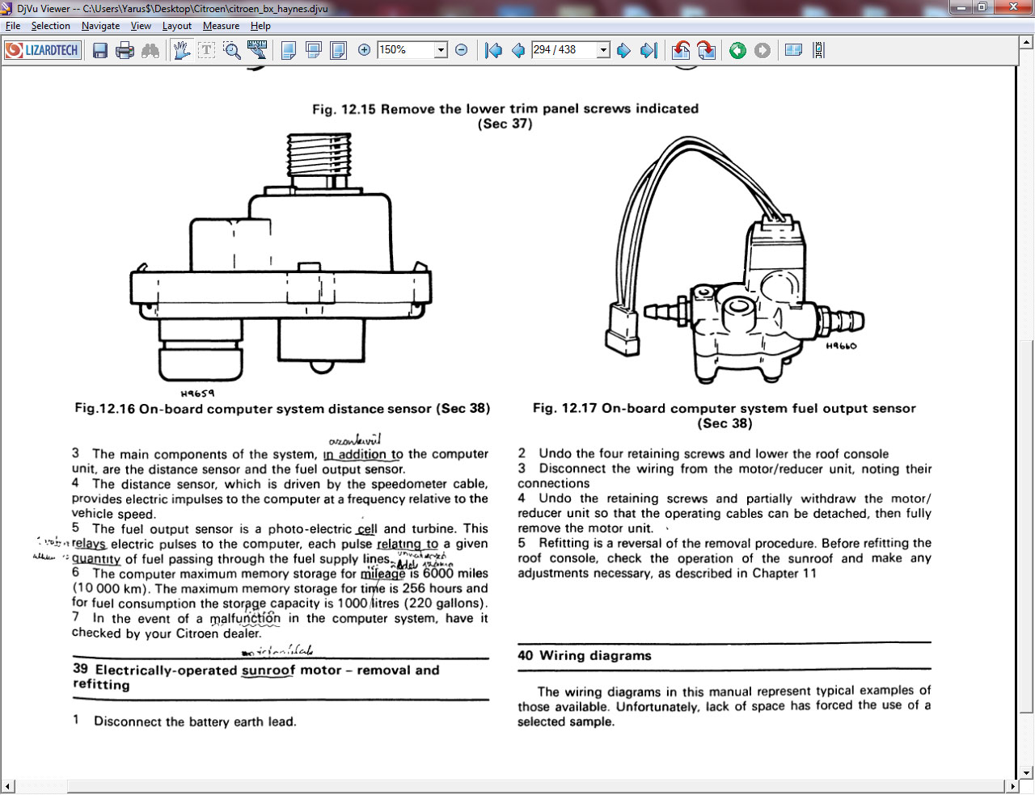The height and width of the screenshot is (795, 1035).
Task: Select the hand pan tool
Action: tap(181, 50)
